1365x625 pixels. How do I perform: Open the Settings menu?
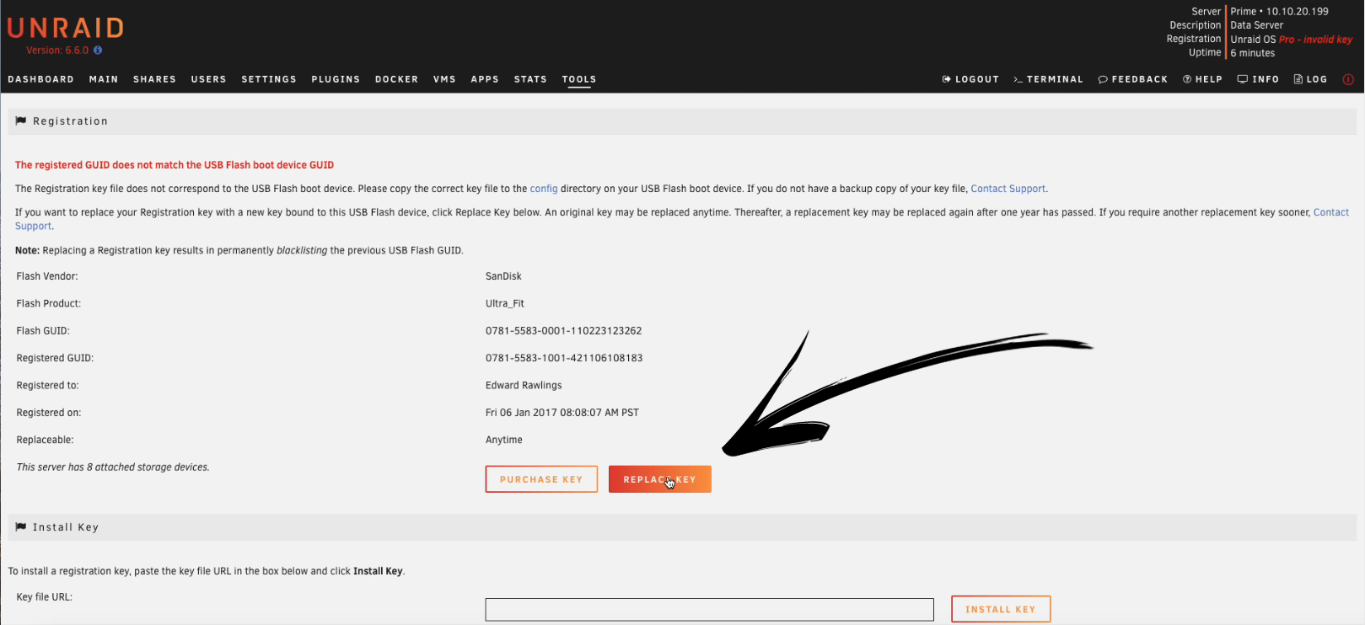tap(269, 79)
